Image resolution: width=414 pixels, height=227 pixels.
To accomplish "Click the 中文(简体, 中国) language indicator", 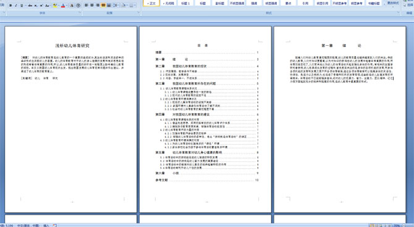I will click(28, 225).
